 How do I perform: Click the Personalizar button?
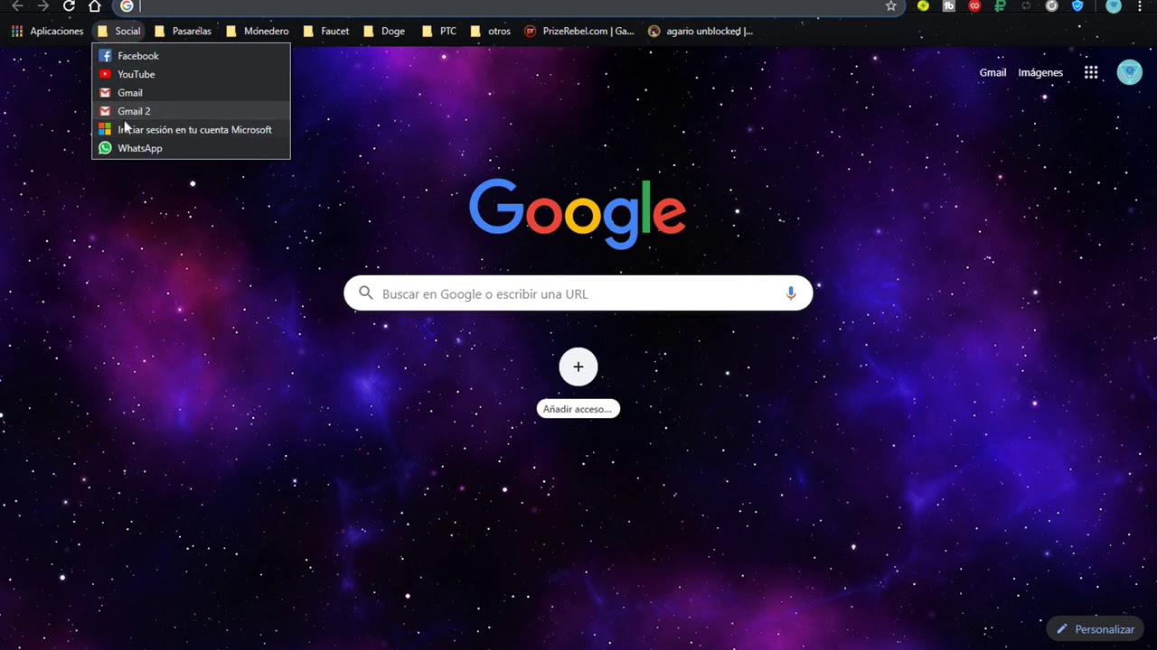click(1095, 629)
